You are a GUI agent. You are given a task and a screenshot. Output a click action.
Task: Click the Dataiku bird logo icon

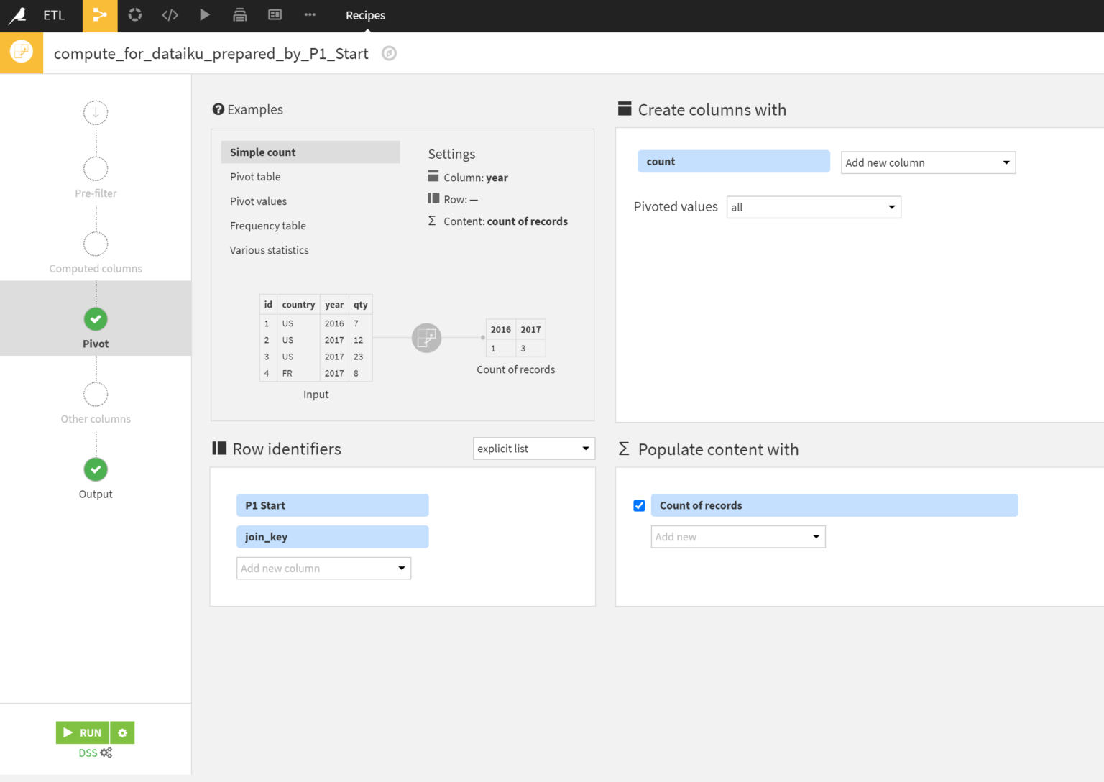pyautogui.click(x=17, y=15)
